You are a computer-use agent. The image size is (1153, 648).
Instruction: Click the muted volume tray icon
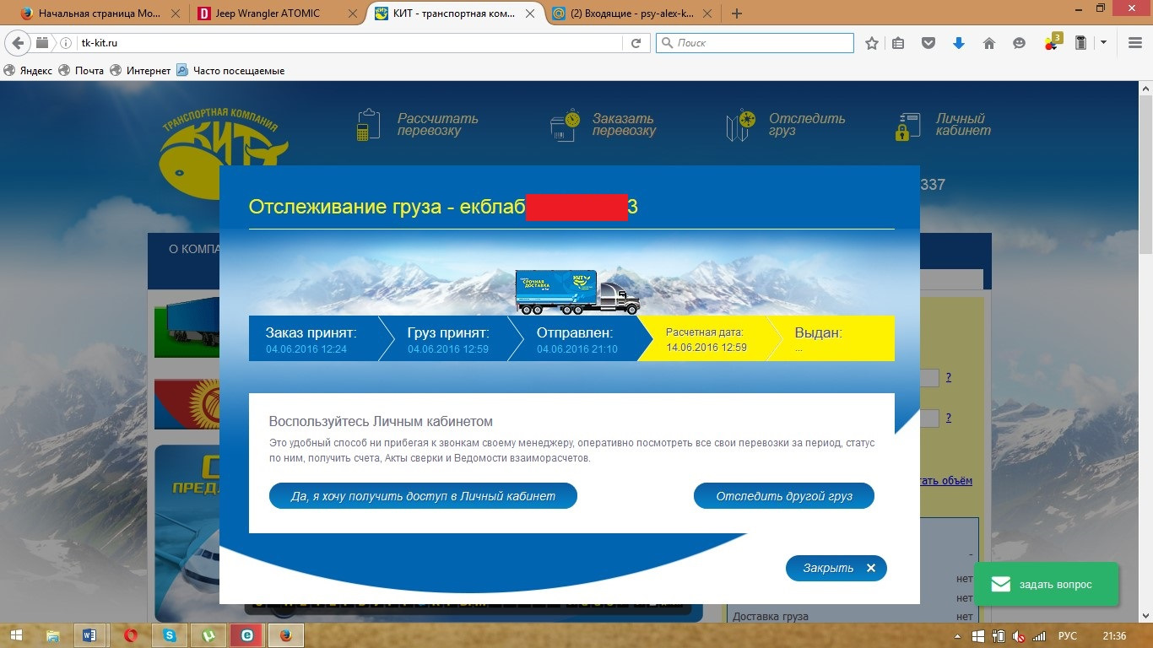pos(1019,635)
